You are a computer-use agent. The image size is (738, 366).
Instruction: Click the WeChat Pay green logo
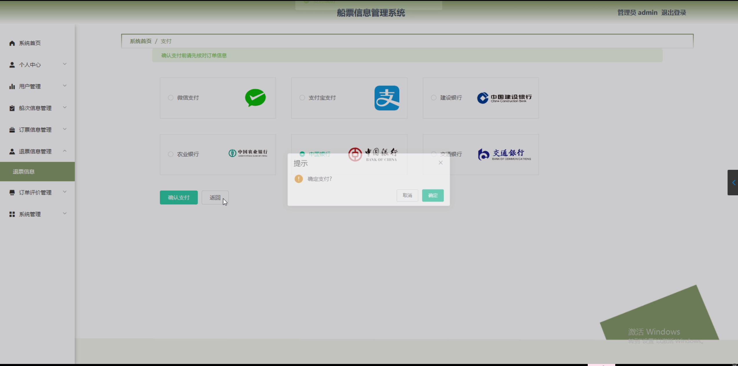[x=255, y=98]
